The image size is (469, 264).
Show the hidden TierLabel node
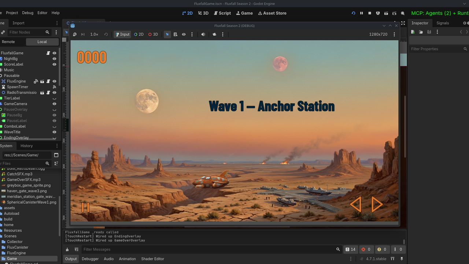[x=54, y=98]
